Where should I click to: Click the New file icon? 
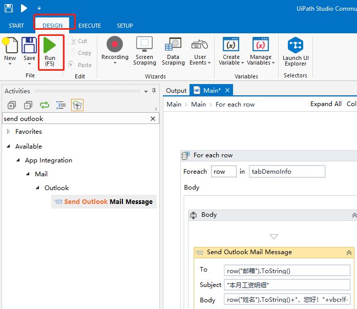point(10,45)
